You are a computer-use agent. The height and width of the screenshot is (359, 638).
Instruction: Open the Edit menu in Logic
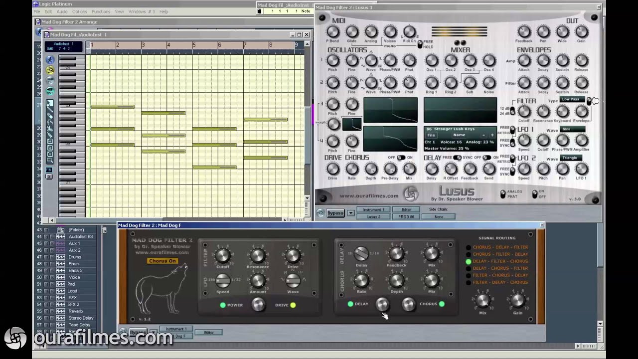coord(48,11)
